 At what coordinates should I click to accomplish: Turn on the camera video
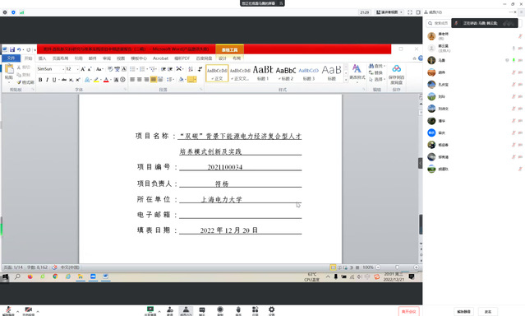point(29,310)
